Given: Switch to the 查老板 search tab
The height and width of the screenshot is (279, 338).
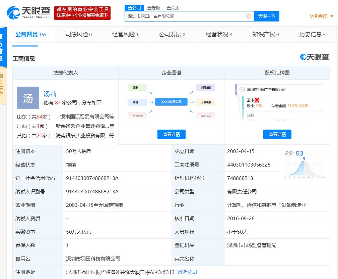Looking at the screenshot, I should (153, 7).
